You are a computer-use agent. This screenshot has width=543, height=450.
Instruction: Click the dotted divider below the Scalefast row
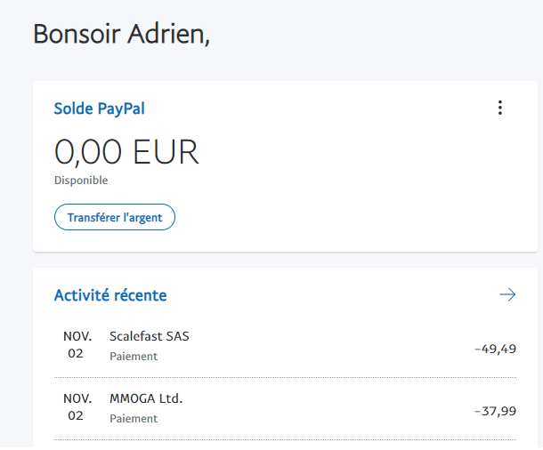[x=285, y=378]
